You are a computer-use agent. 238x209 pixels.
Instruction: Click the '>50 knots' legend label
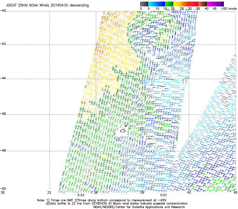229,9
